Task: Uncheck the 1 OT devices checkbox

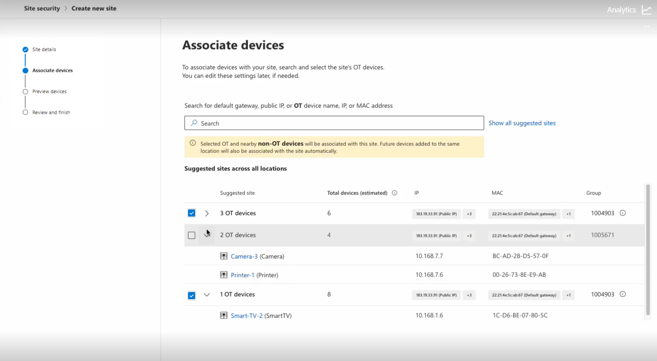Action: point(192,295)
